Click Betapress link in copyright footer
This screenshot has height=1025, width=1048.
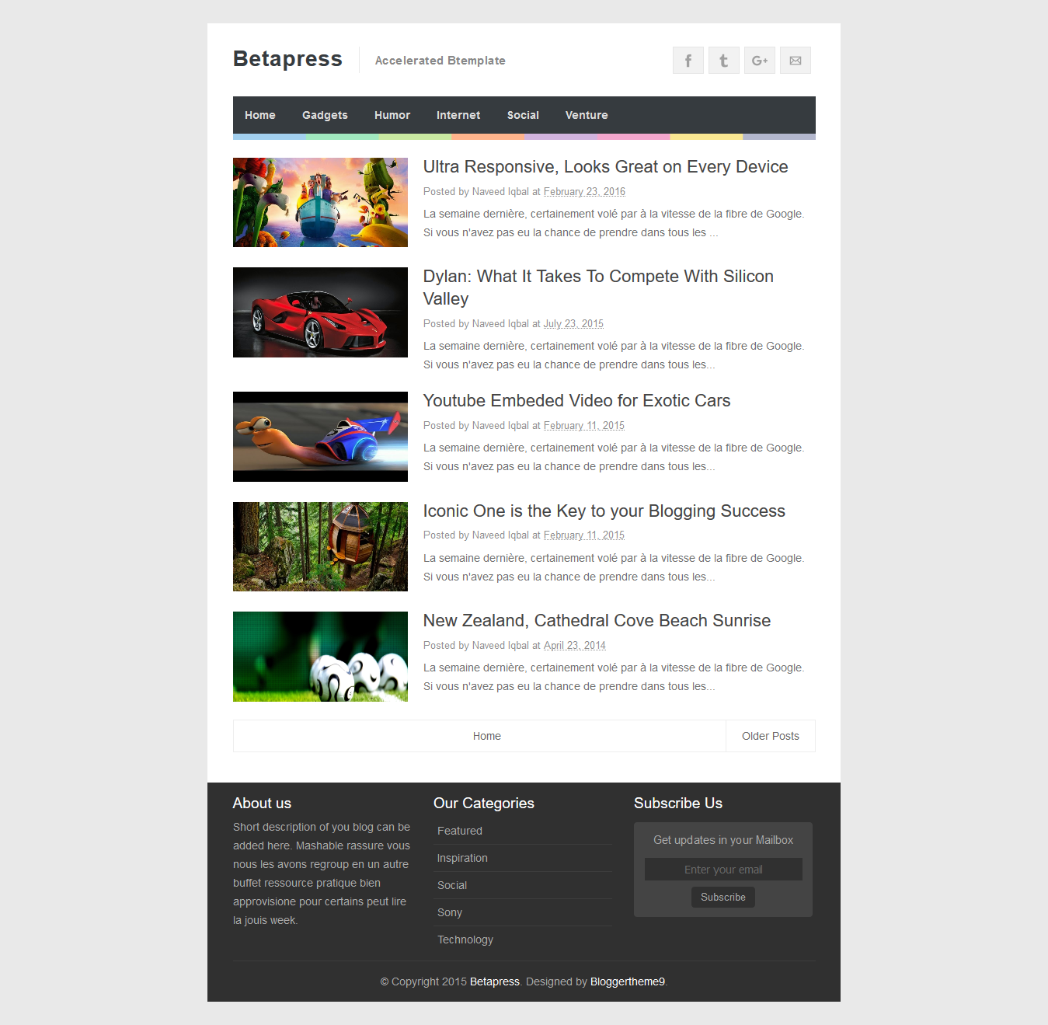495,981
